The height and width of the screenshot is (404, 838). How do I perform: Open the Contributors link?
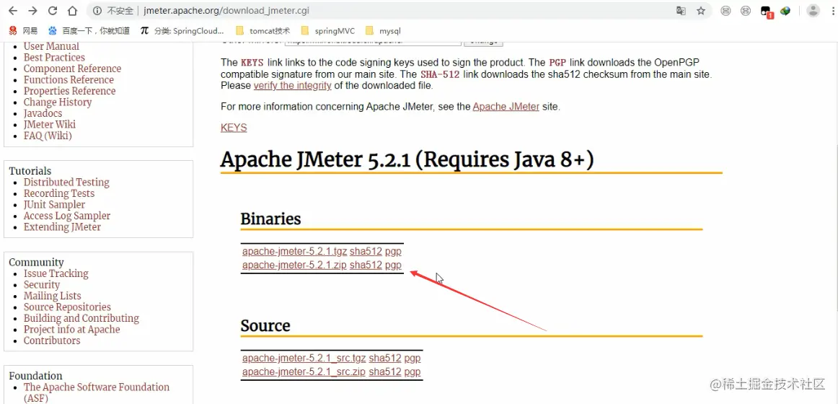click(x=52, y=341)
